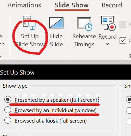The height and width of the screenshot is (136, 131).
Task: Open the Record ribbon tab
Action: (112, 5)
